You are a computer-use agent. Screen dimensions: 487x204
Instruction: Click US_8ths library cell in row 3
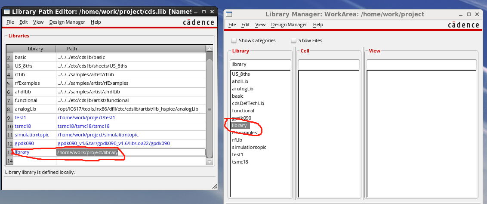[x=34, y=66]
